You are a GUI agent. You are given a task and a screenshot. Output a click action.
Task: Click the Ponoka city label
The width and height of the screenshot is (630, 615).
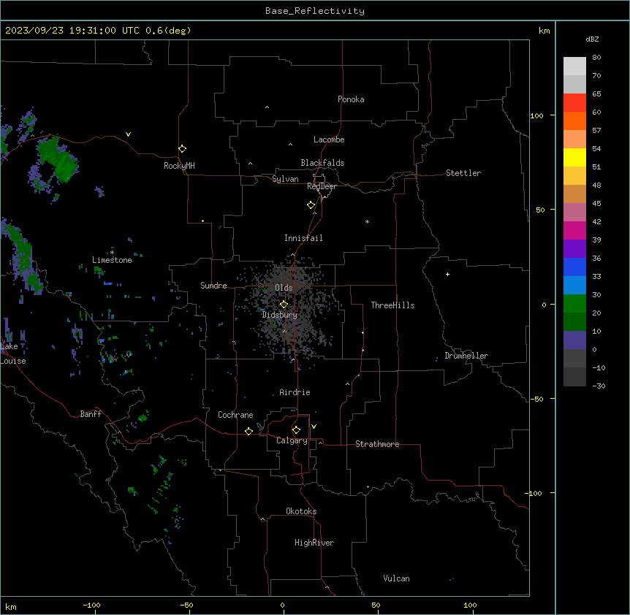coord(351,99)
